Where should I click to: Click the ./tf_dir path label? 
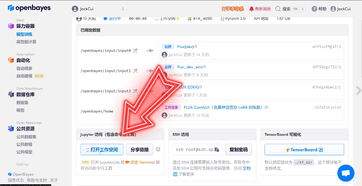click(304, 162)
